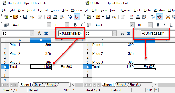
Task: Toggle Bold in right window
Action: tap(158, 25)
